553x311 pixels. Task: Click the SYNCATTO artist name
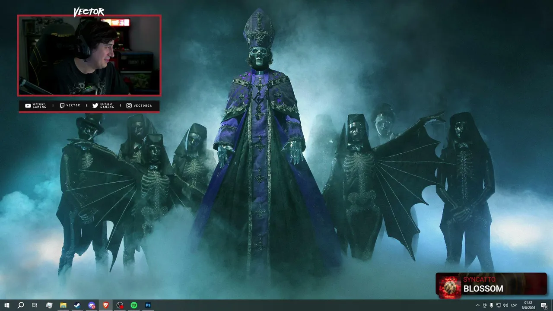479,279
